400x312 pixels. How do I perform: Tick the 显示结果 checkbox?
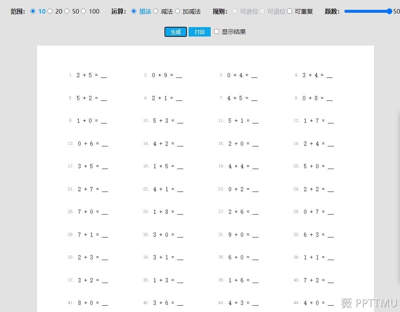click(x=216, y=31)
